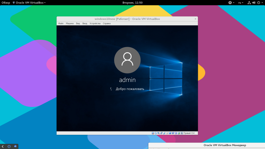Click the optical disc status icon
The height and width of the screenshot is (149, 265).
click(x=156, y=133)
